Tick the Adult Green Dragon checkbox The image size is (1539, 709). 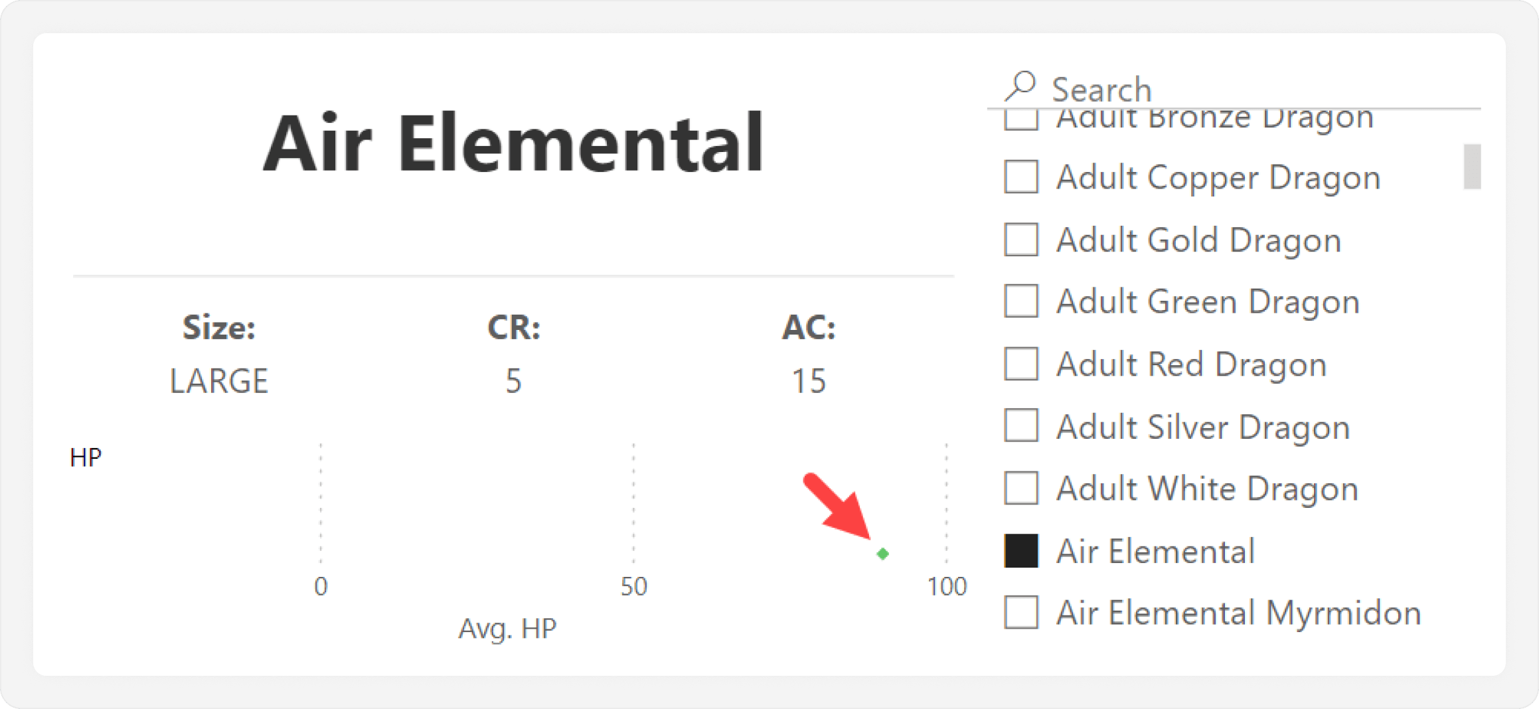click(1021, 301)
